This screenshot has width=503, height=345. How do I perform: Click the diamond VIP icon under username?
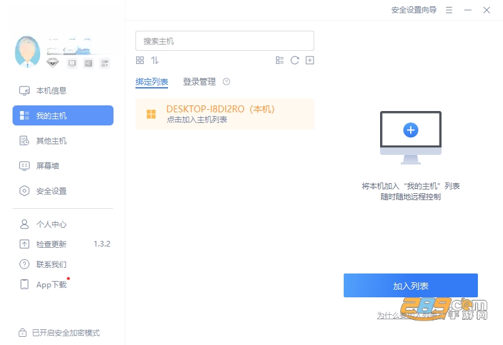tap(53, 63)
